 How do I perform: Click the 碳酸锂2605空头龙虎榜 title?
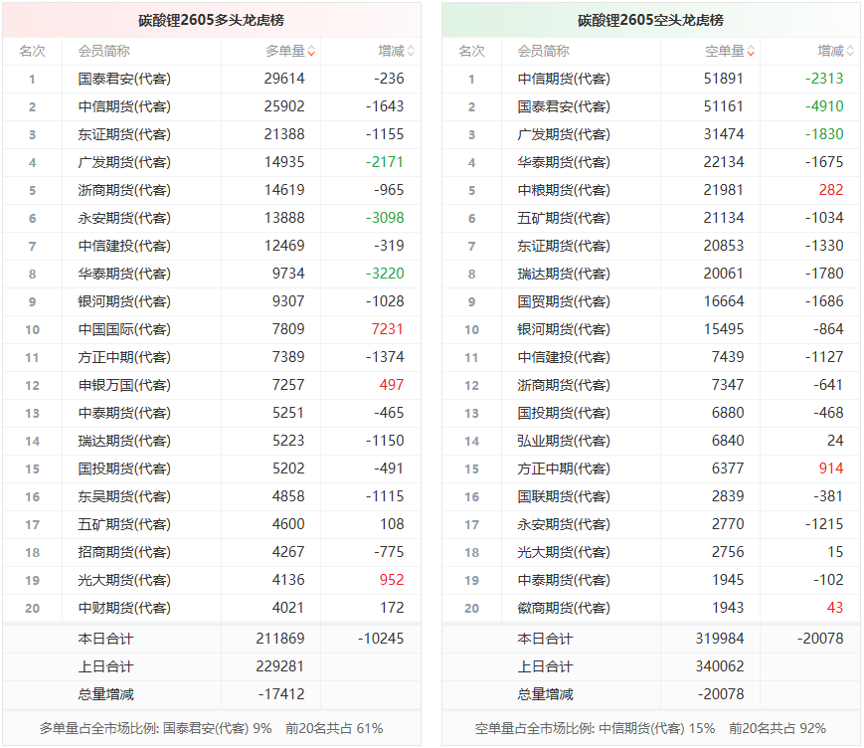tap(651, 21)
